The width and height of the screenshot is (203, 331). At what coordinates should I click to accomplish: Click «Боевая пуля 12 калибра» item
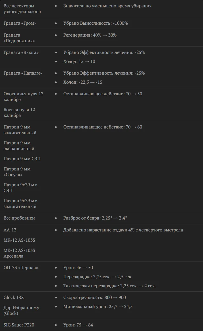point(19,113)
